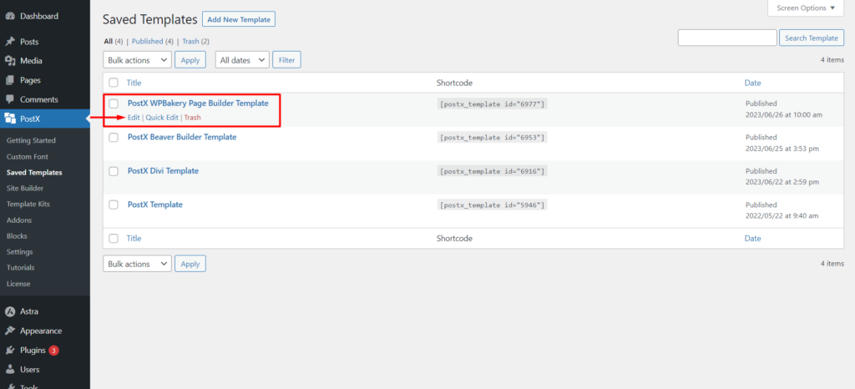The width and height of the screenshot is (855, 389).
Task: Open PostX Getting Started submenu
Action: pyautogui.click(x=31, y=140)
